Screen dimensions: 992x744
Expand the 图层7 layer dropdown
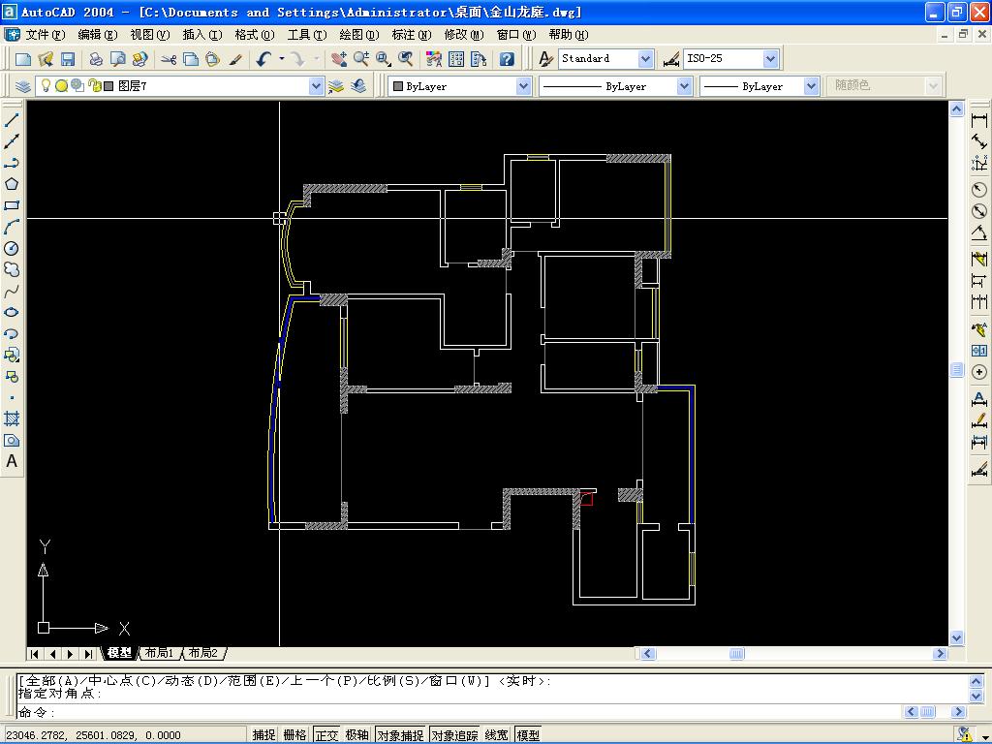coord(316,86)
